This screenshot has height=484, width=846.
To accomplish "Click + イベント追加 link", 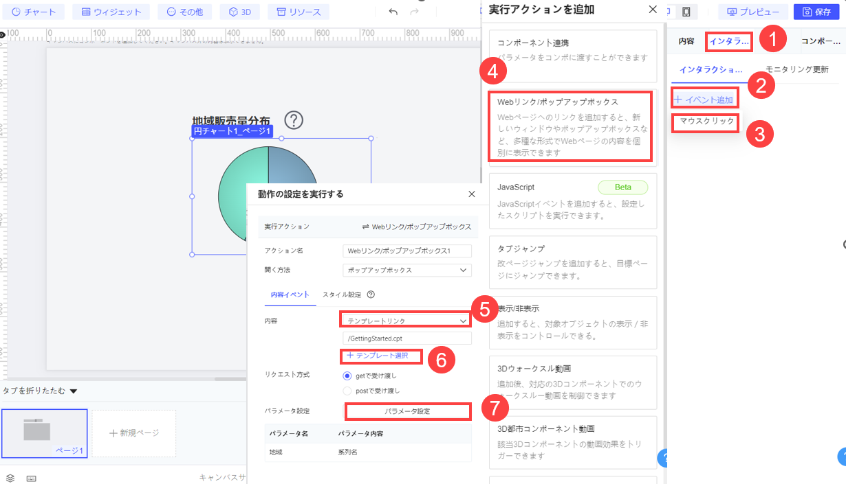I will coord(704,100).
